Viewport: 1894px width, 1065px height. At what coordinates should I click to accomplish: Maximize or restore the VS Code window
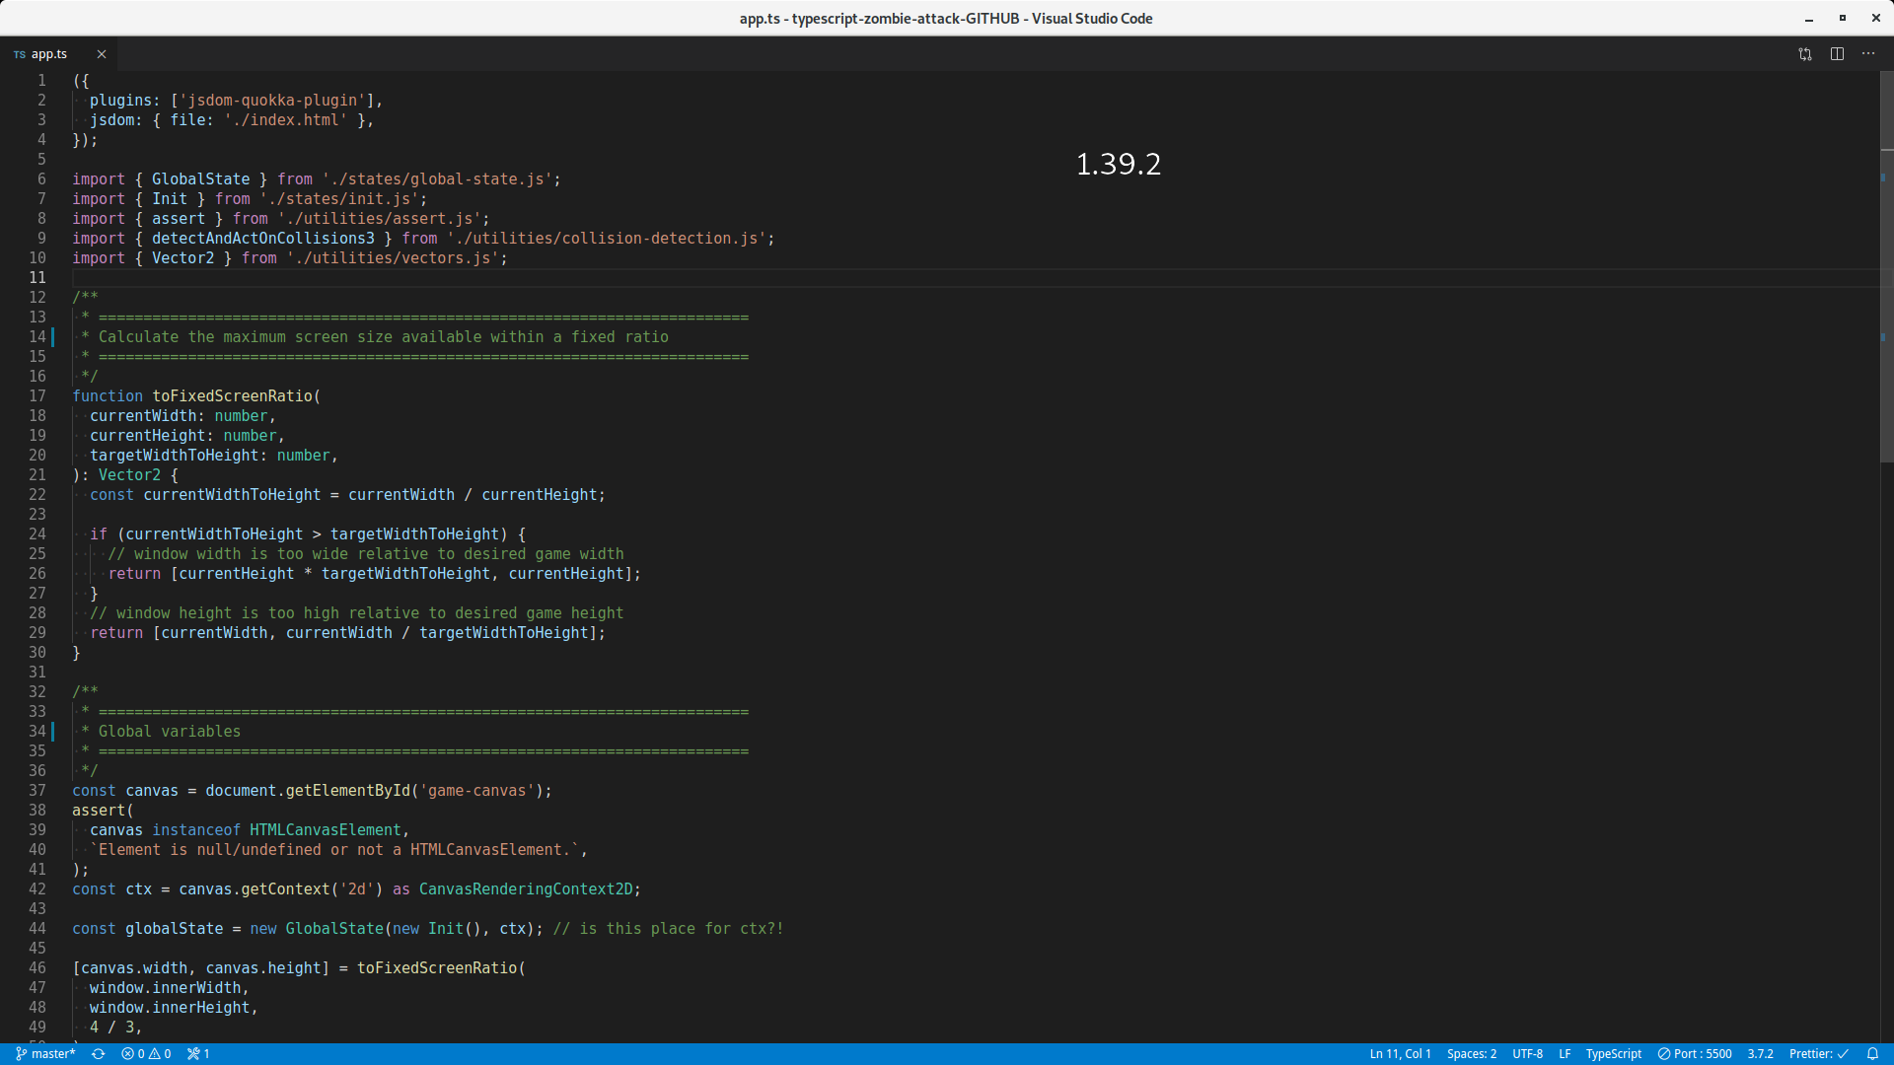[x=1842, y=19]
